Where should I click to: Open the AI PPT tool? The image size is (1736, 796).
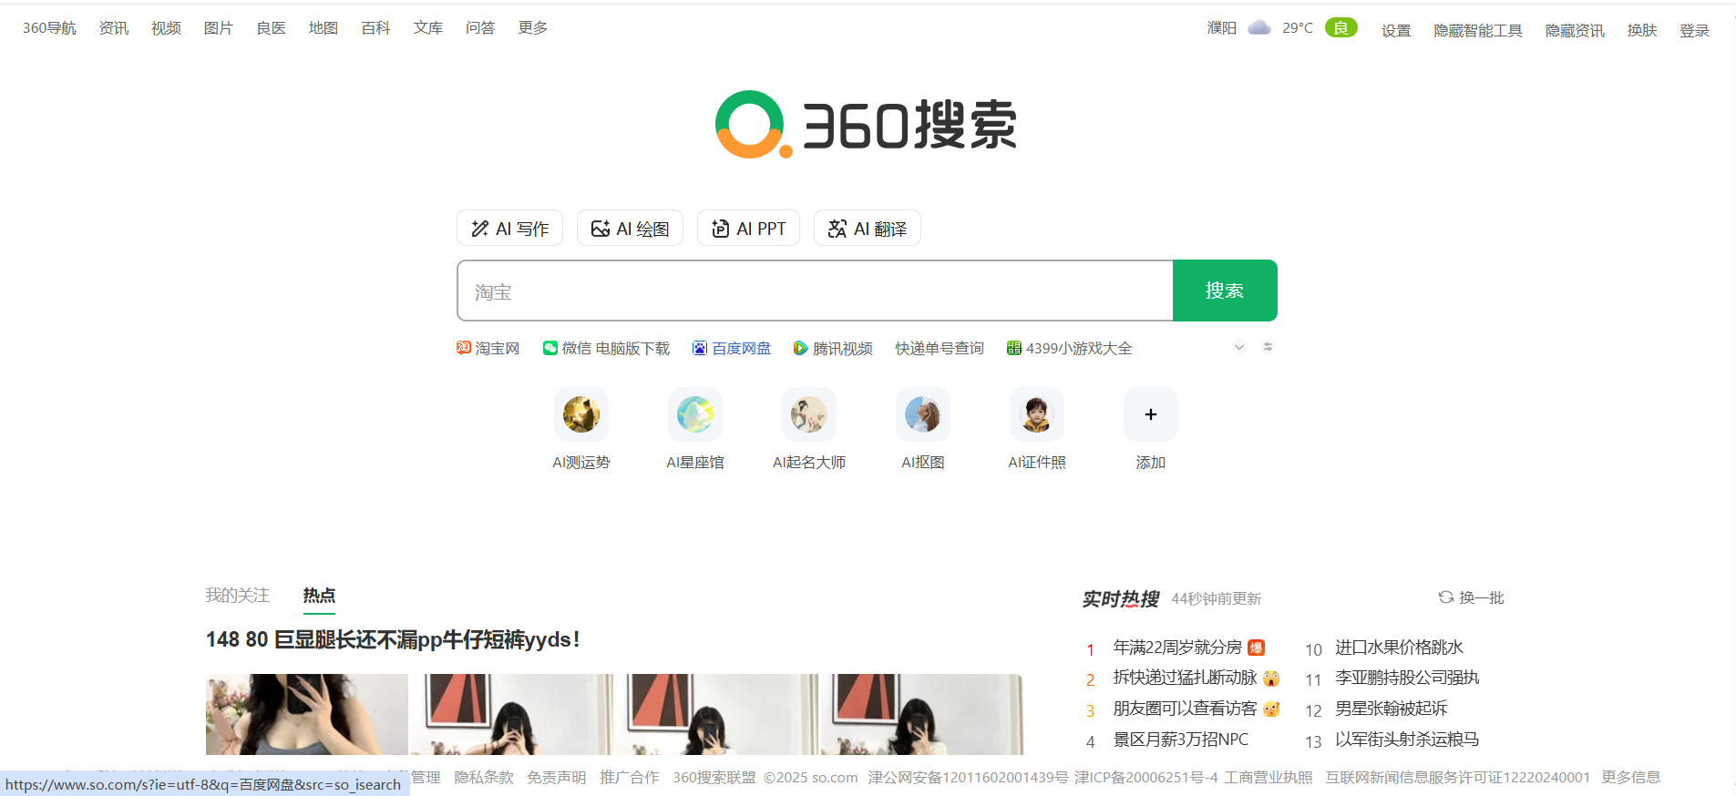pos(748,228)
